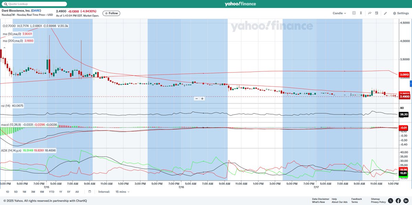Click the line-chart events icon in toolbar
The image size is (412, 205).
tap(370, 13)
